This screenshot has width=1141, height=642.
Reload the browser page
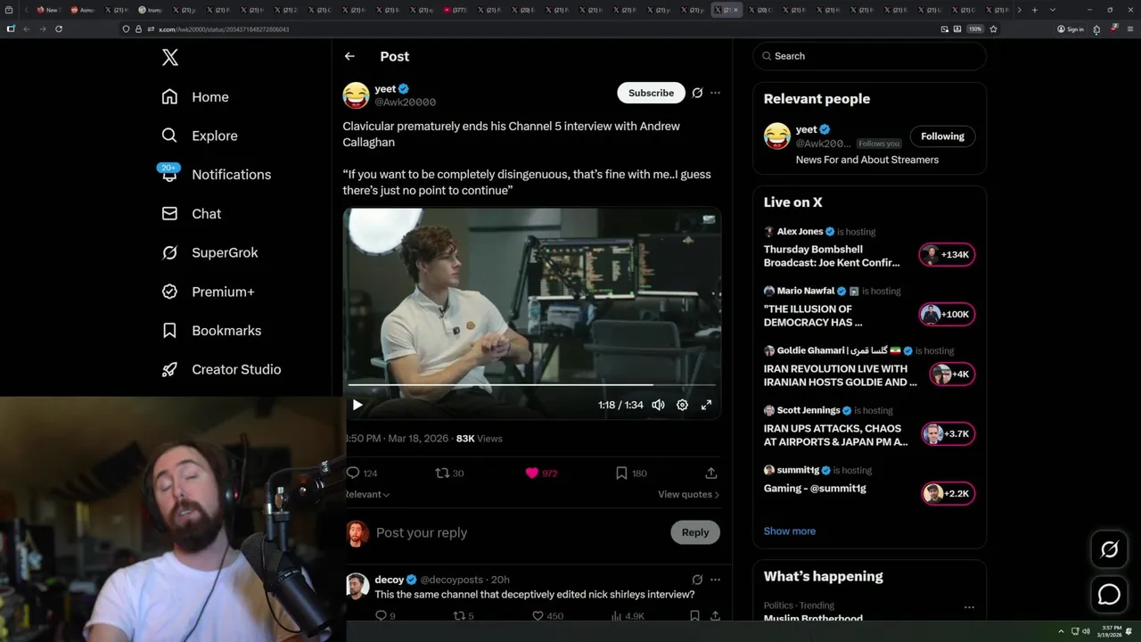click(x=59, y=29)
